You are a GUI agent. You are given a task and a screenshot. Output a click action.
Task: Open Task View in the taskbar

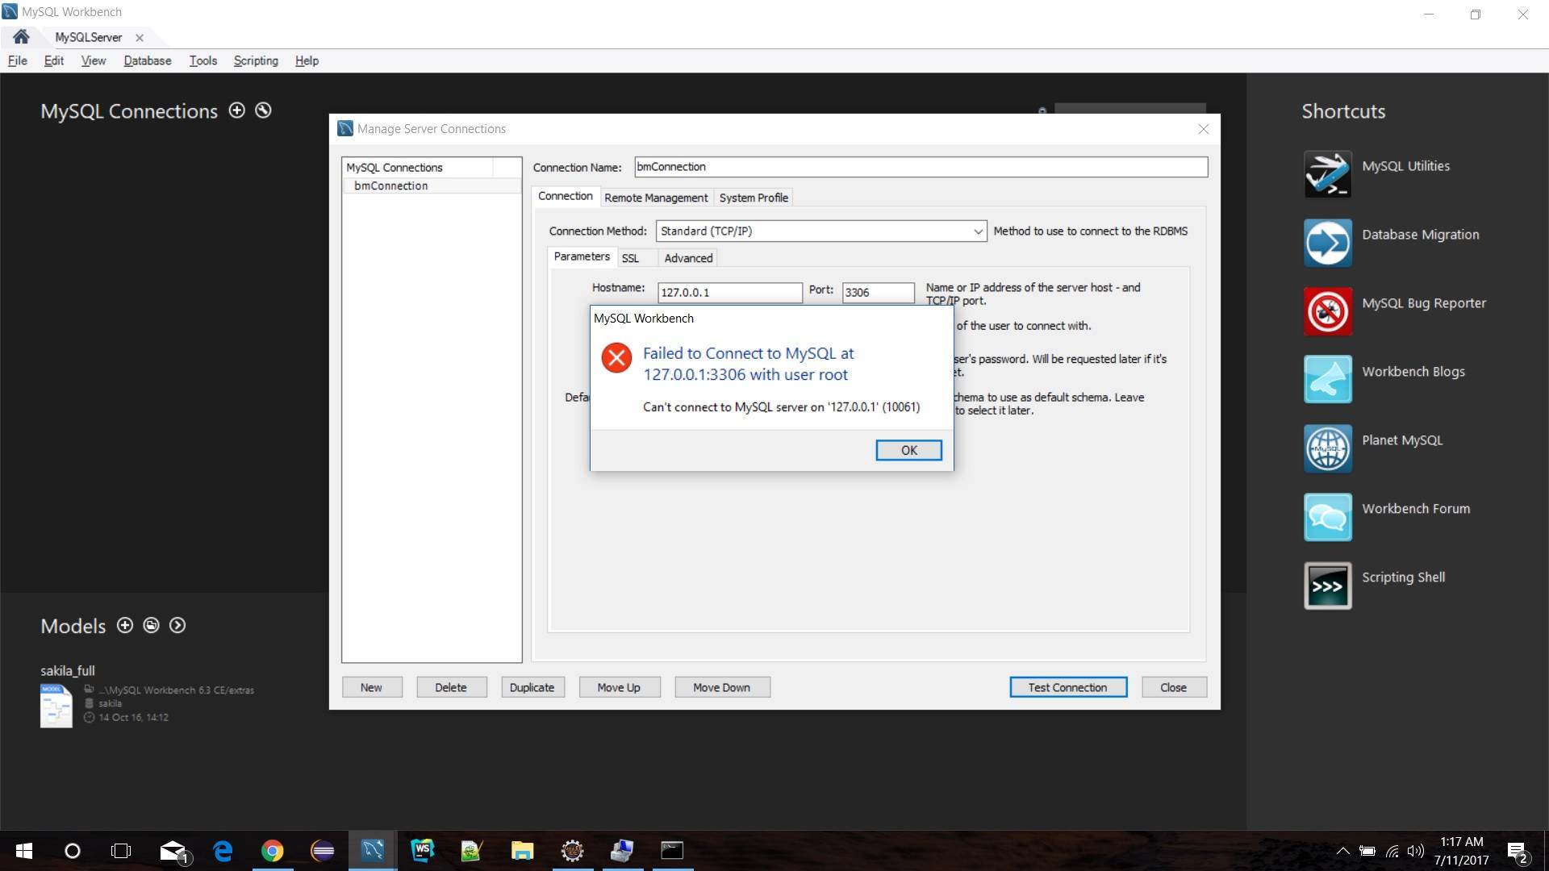[121, 851]
